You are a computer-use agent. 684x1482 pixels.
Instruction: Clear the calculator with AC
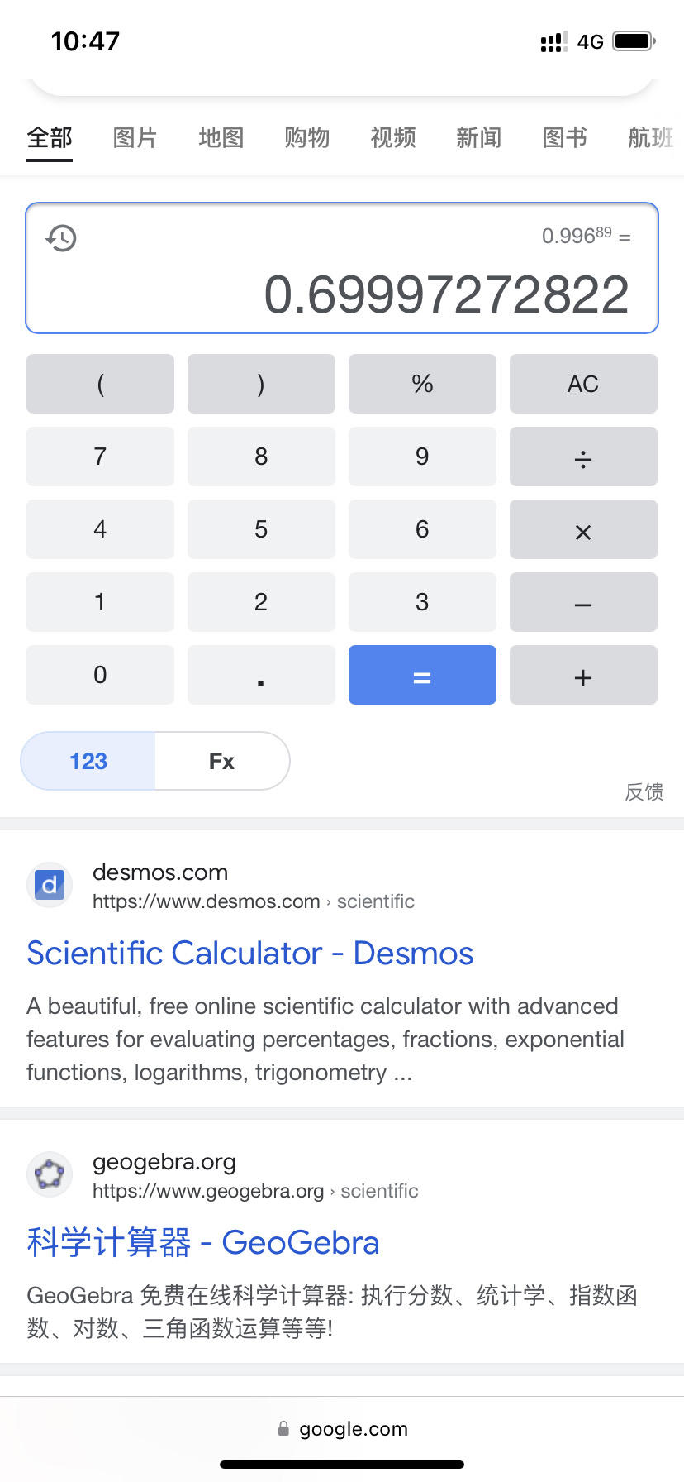click(x=583, y=384)
